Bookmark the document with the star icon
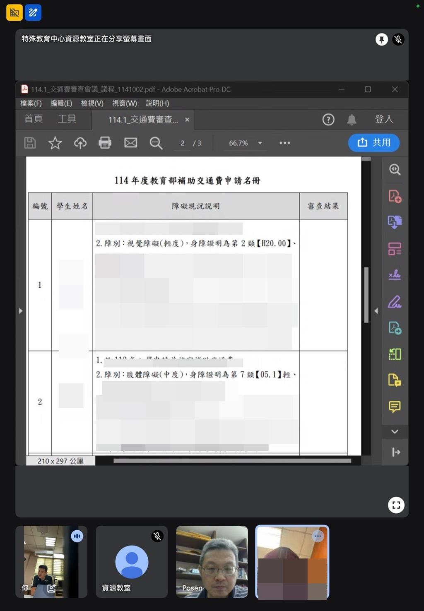Image resolution: width=424 pixels, height=611 pixels. point(55,143)
